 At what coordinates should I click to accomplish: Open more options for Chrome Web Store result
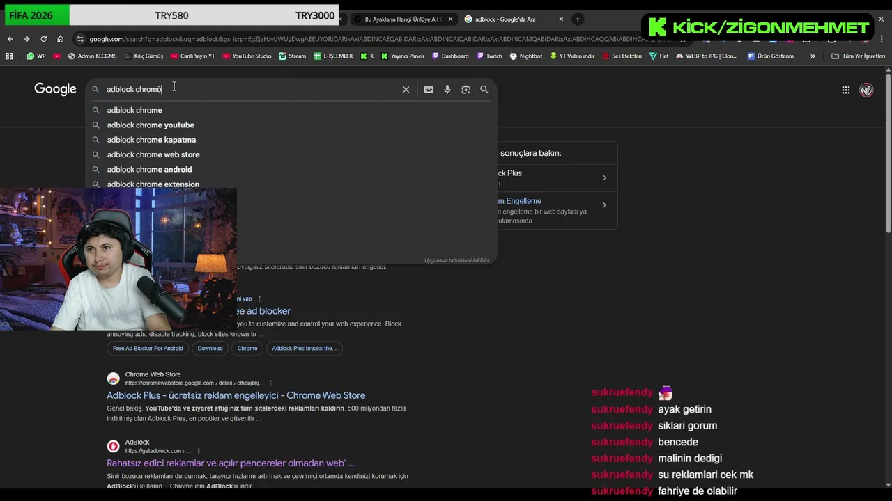coord(270,383)
